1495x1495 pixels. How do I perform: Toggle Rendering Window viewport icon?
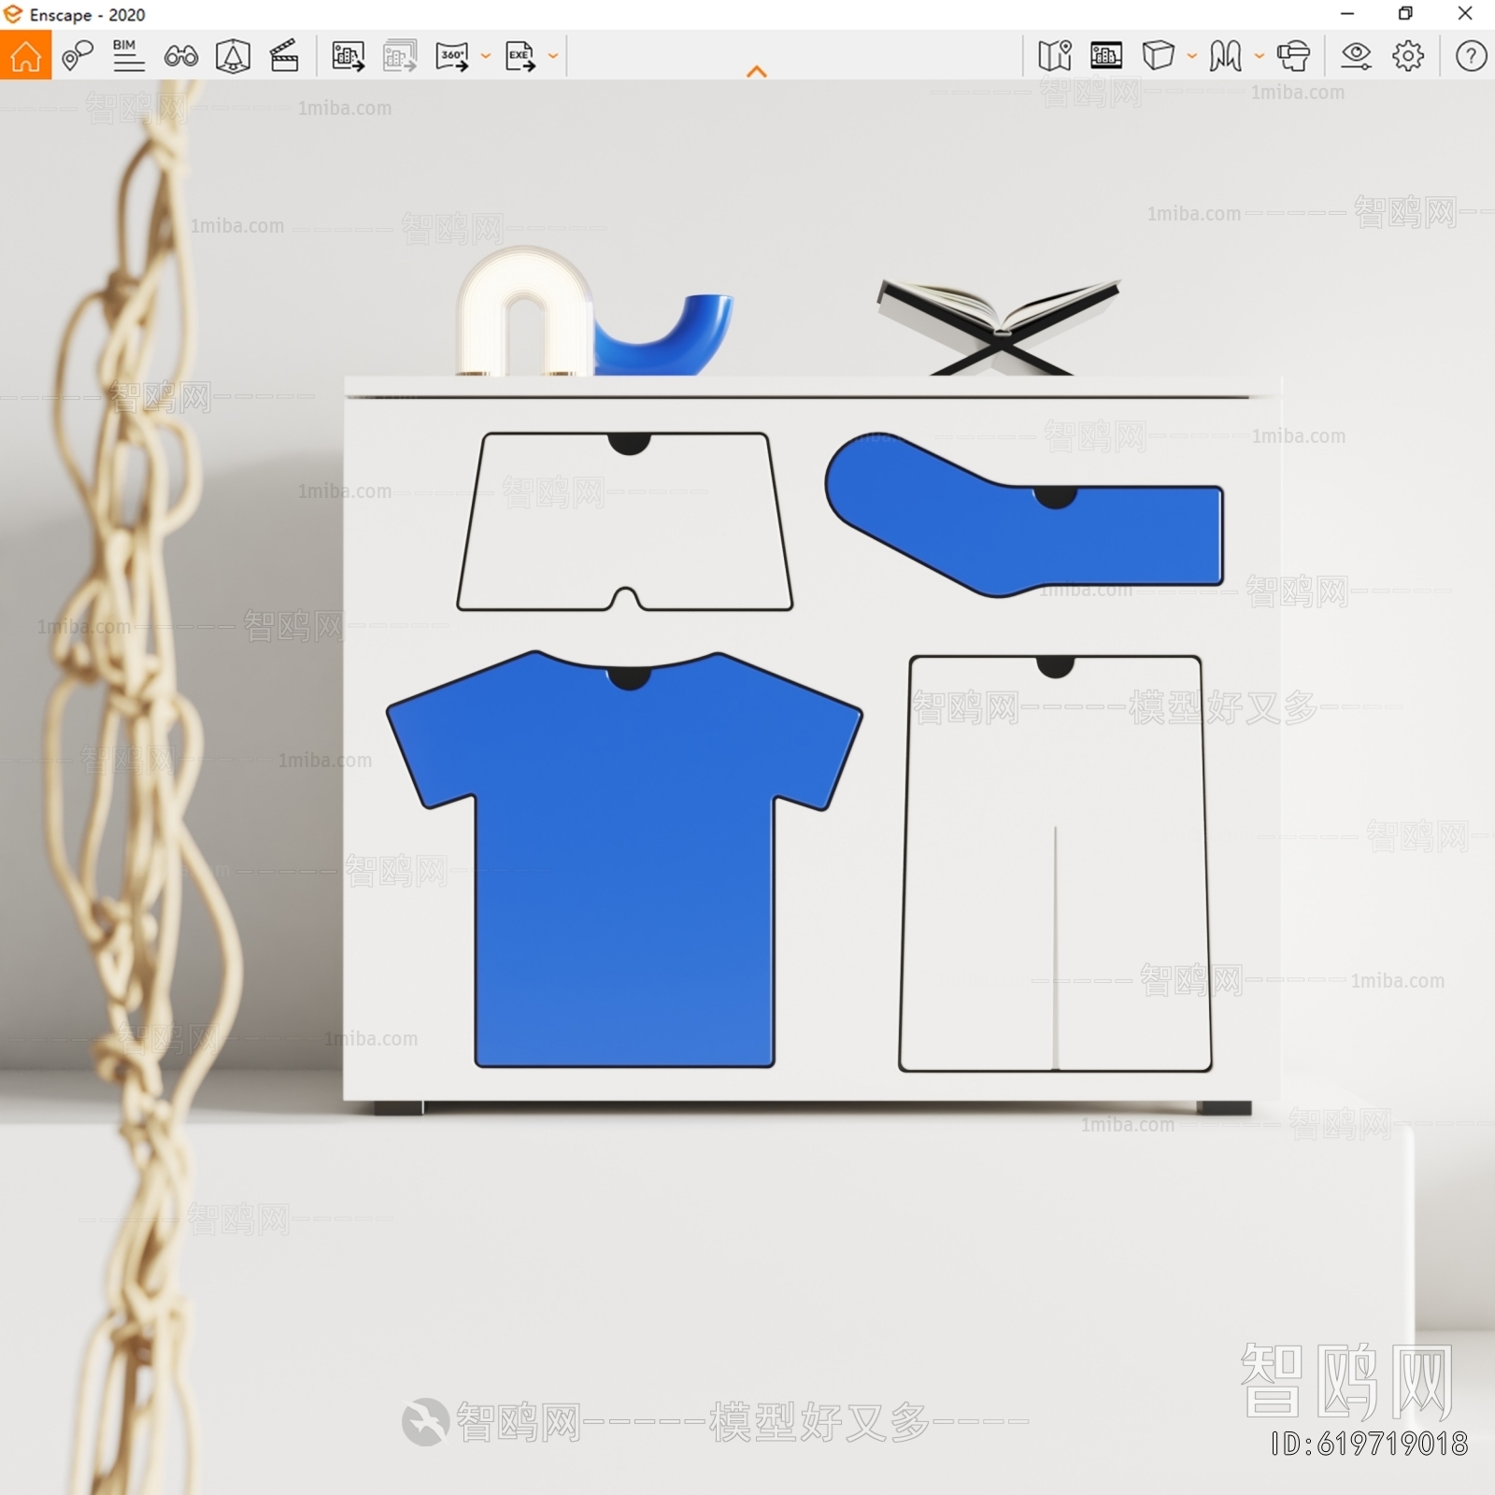point(1106,56)
